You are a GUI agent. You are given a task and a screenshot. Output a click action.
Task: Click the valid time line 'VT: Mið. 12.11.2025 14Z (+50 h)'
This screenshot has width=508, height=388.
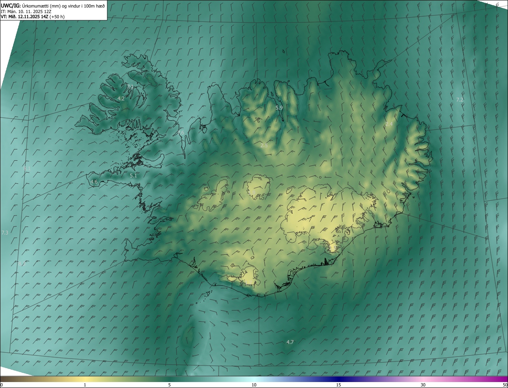(x=33, y=17)
